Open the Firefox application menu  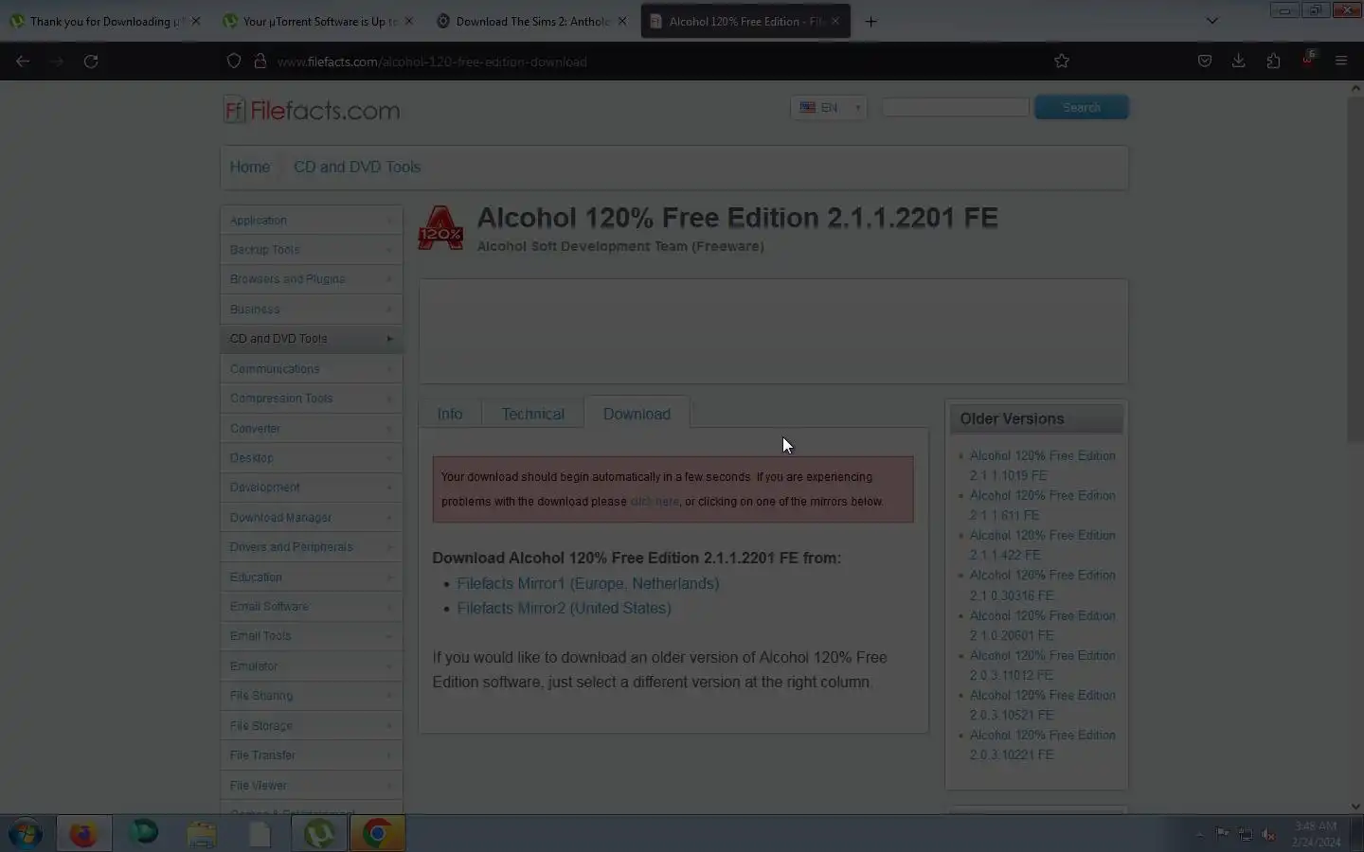1341,62
